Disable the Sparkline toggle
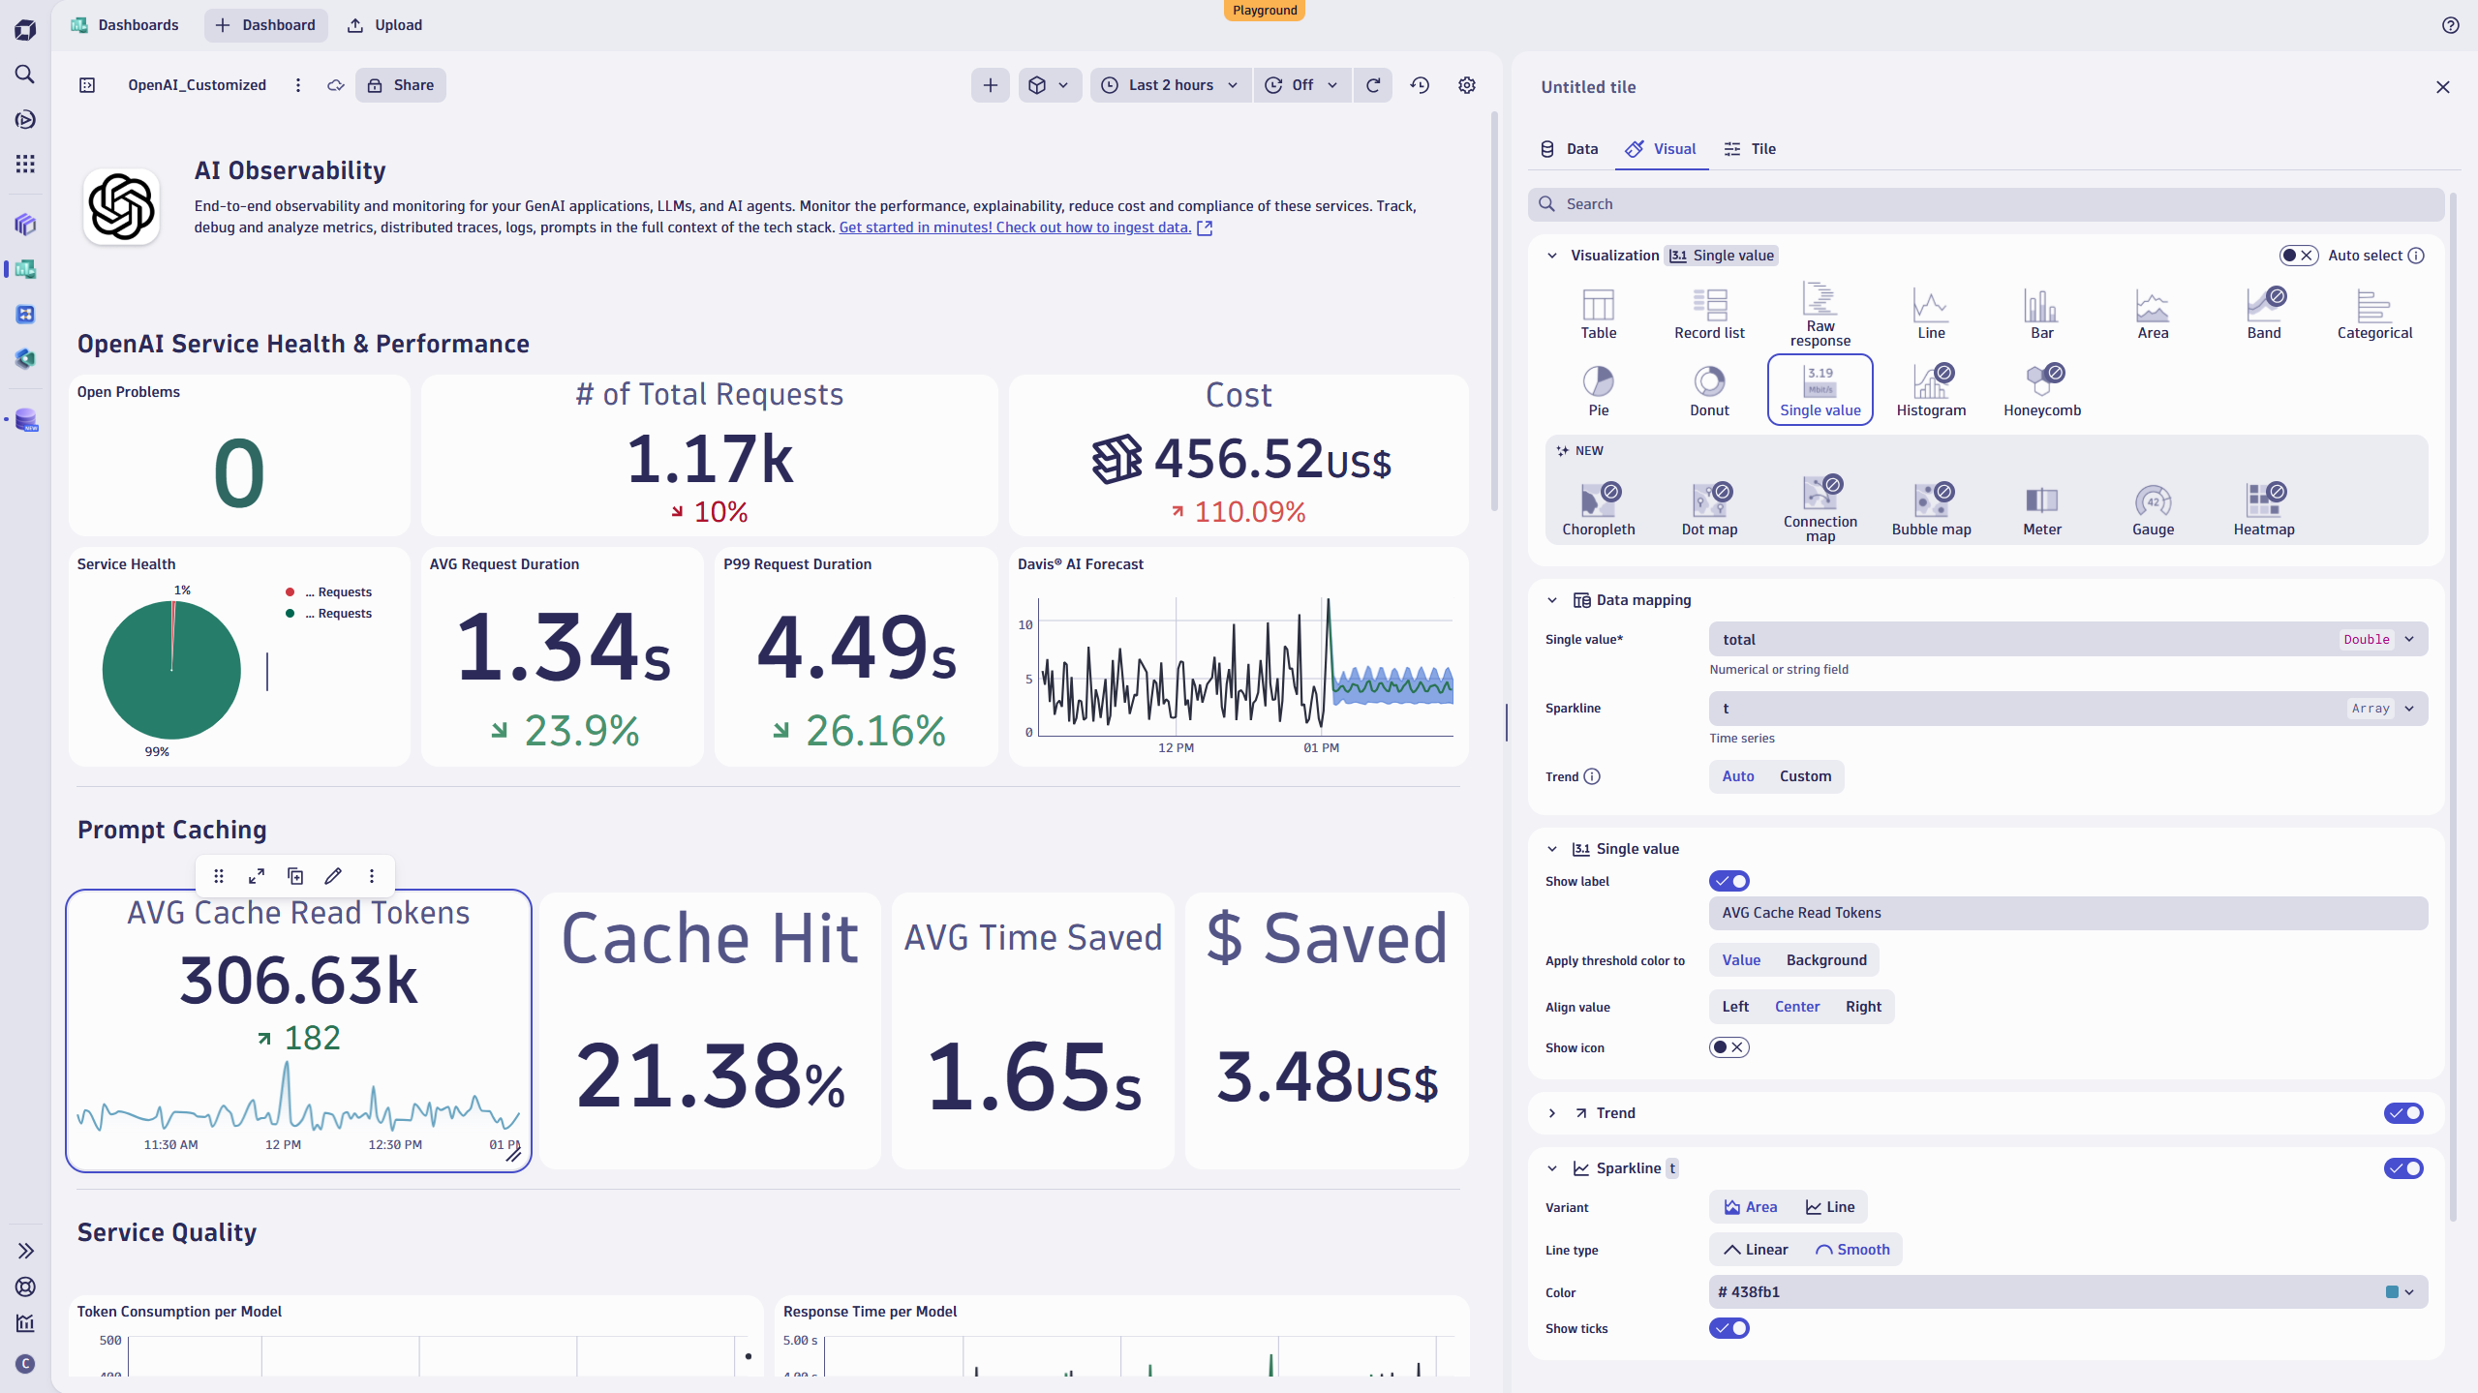 2402,1168
